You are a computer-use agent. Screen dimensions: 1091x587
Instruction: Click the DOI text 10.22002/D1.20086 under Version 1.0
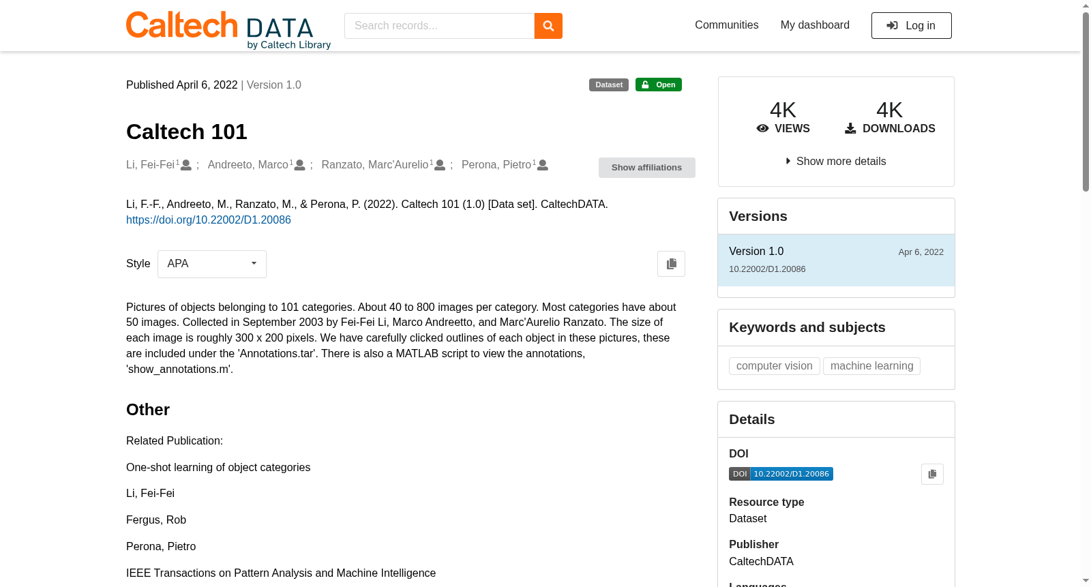coord(767,269)
